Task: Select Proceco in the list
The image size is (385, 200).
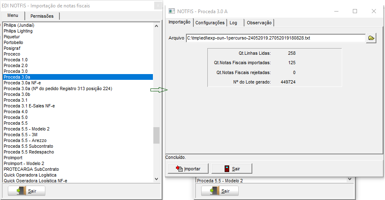Action: (78, 54)
